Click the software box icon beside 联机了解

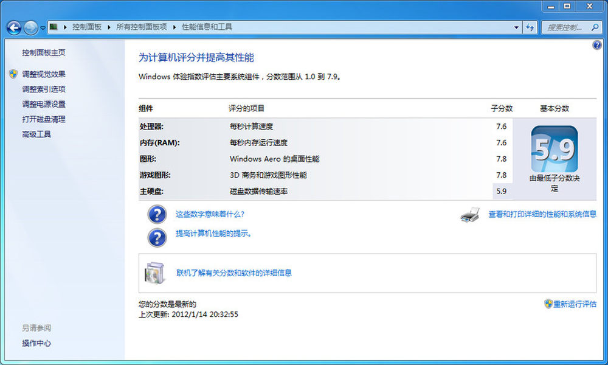click(x=154, y=273)
